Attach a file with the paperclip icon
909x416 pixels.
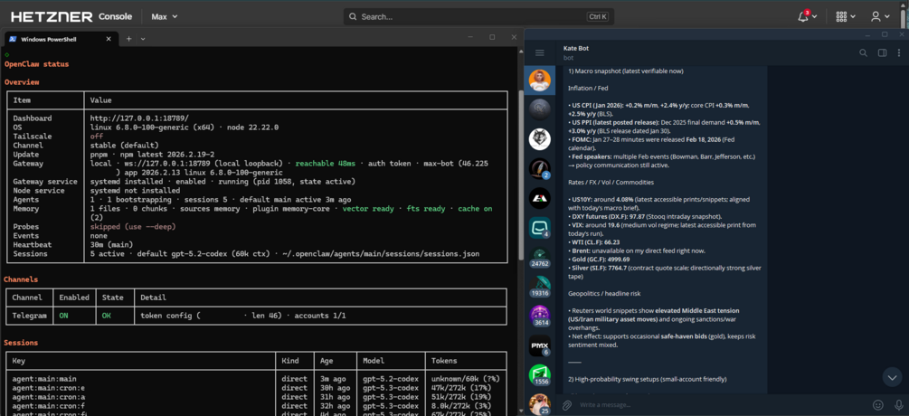(567, 404)
